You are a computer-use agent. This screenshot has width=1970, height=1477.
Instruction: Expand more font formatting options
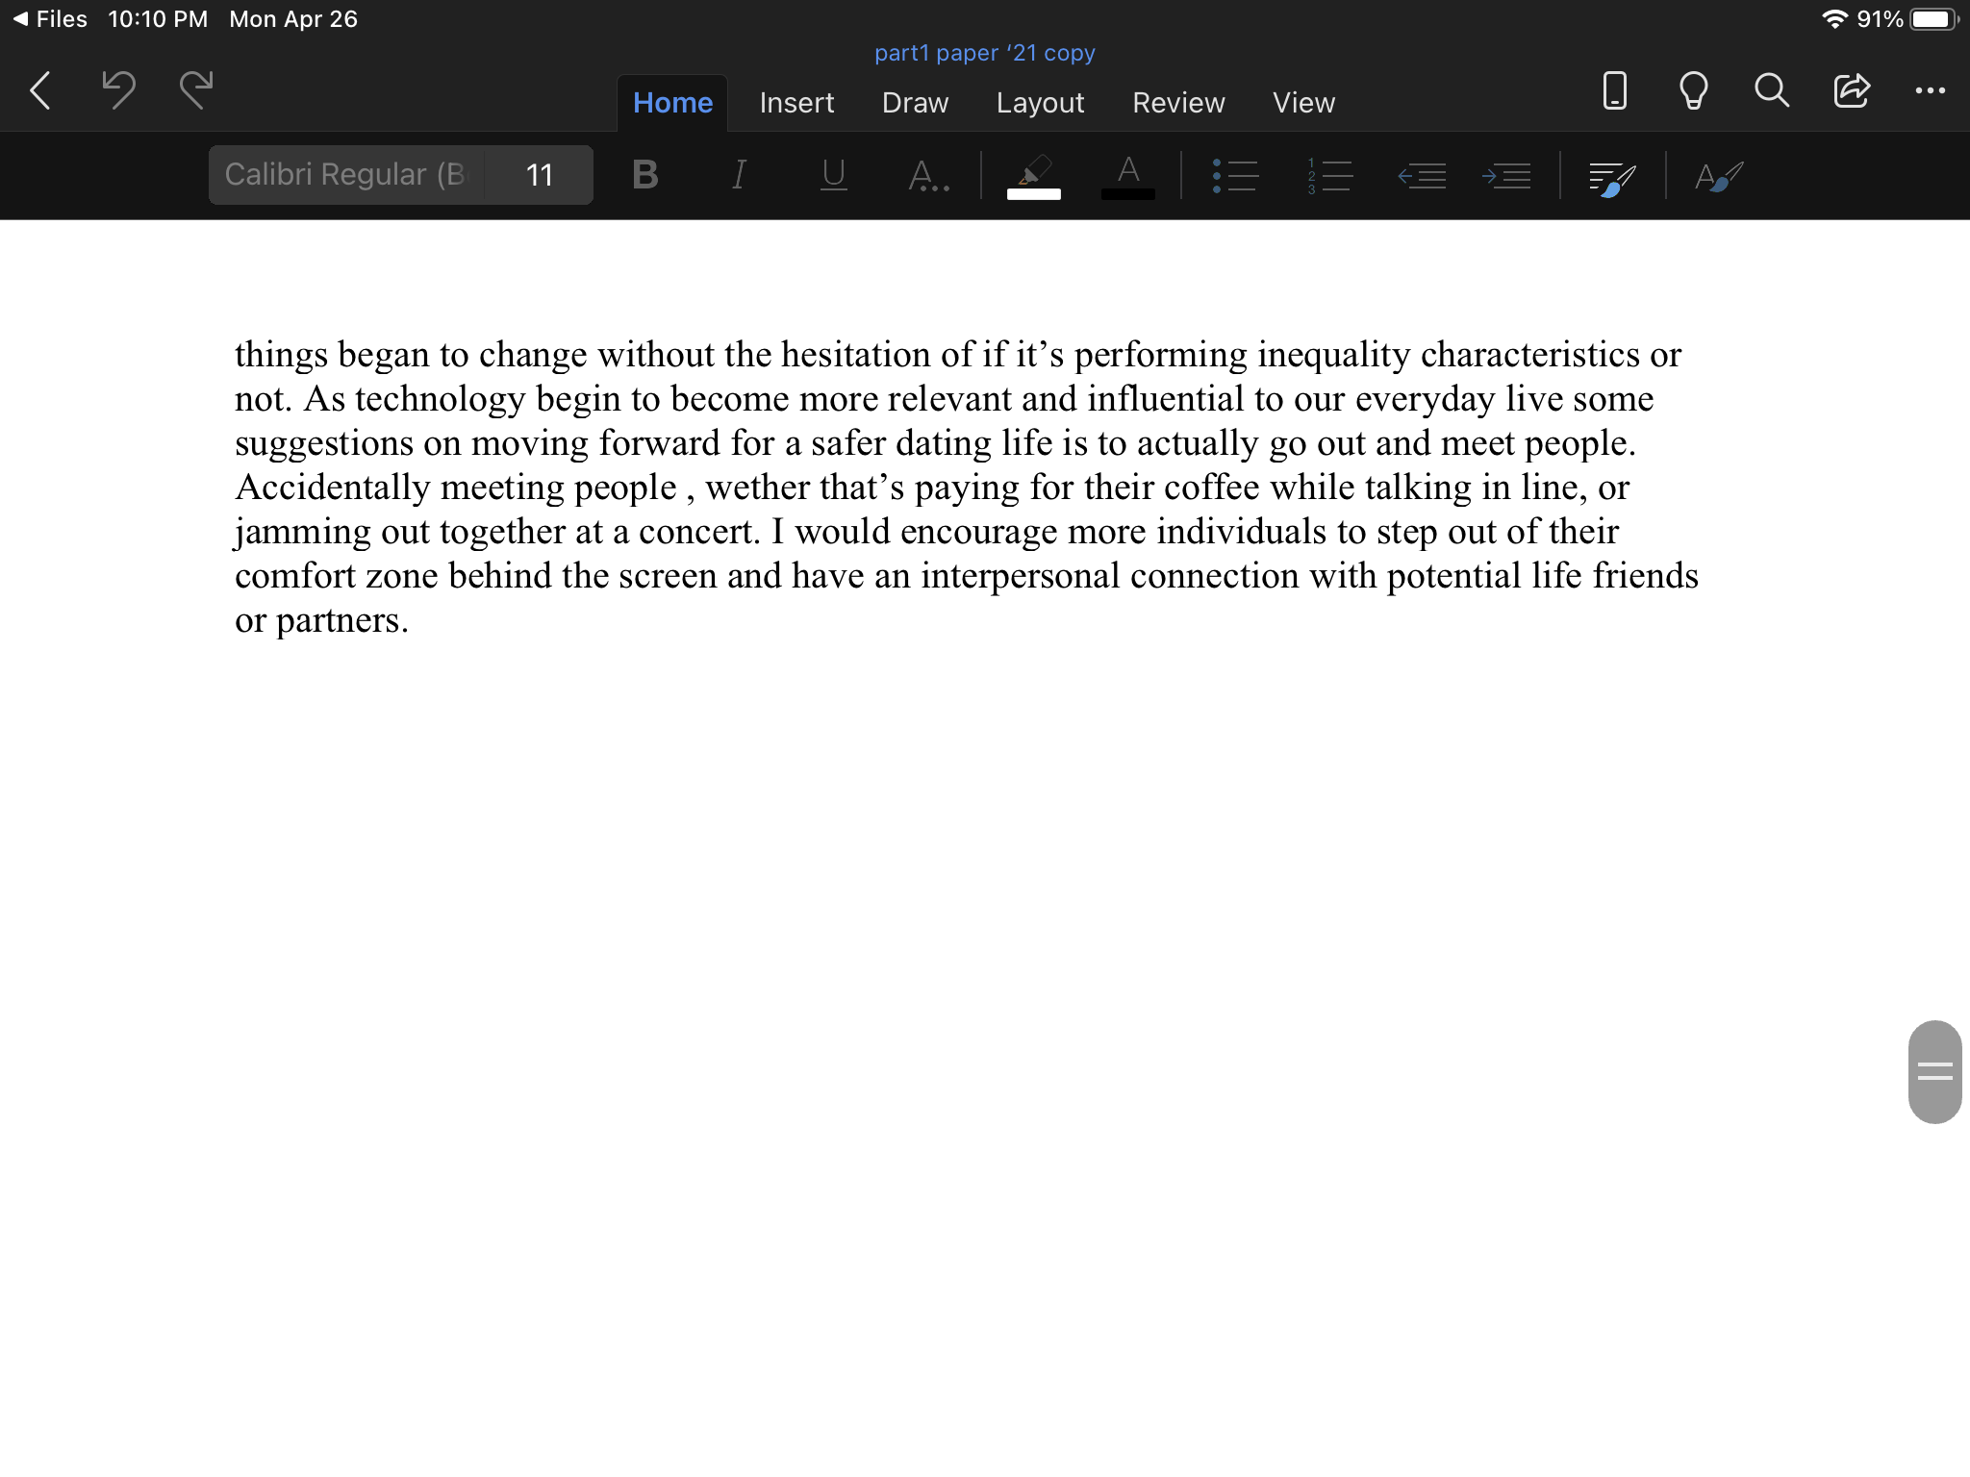(928, 176)
